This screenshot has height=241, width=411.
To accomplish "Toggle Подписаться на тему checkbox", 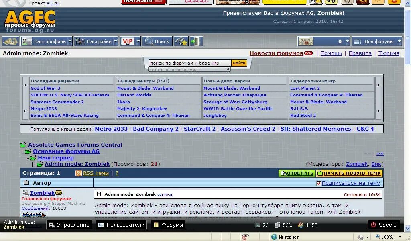I will 318,183.
